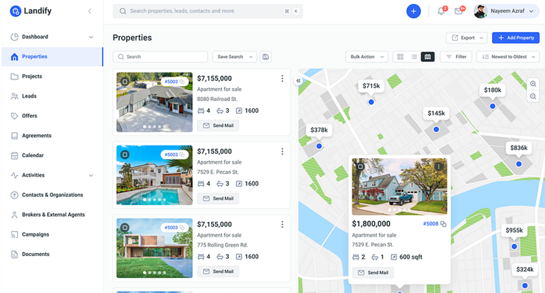Zoom in on the map

[533, 84]
